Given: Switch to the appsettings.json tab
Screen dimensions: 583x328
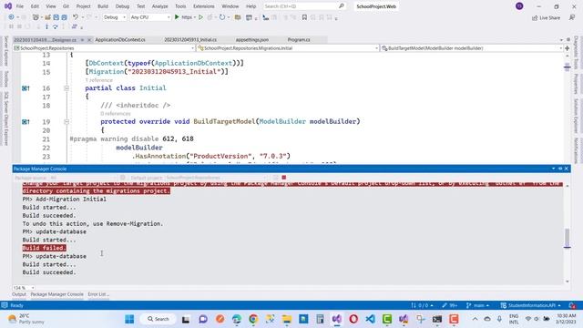Looking at the screenshot, I should pyautogui.click(x=252, y=39).
